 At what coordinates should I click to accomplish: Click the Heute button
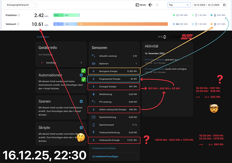141,5
